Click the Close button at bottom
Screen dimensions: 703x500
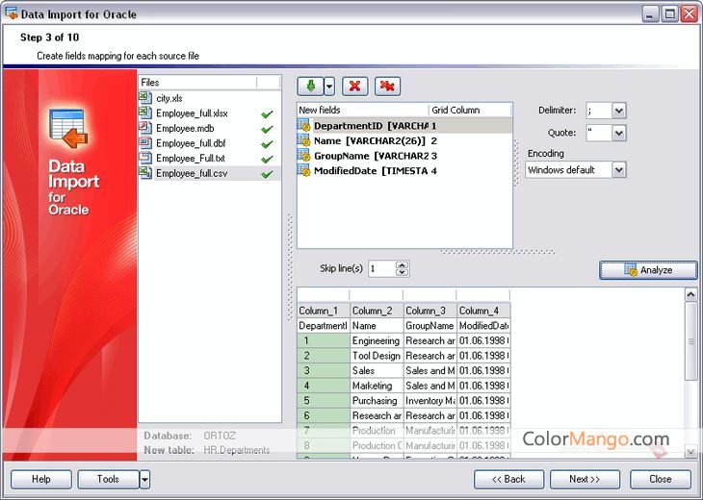(660, 480)
